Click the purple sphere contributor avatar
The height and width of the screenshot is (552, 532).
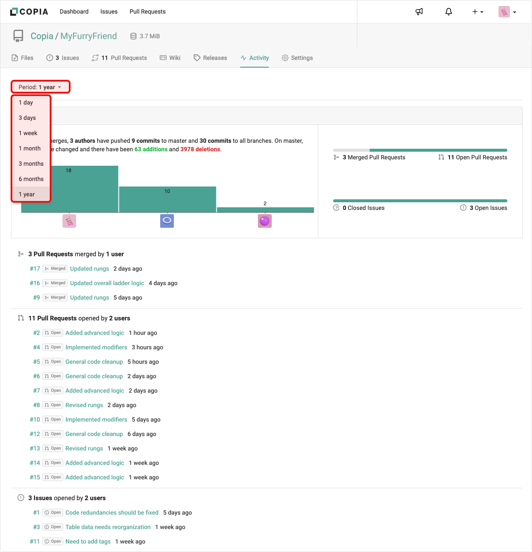point(265,221)
